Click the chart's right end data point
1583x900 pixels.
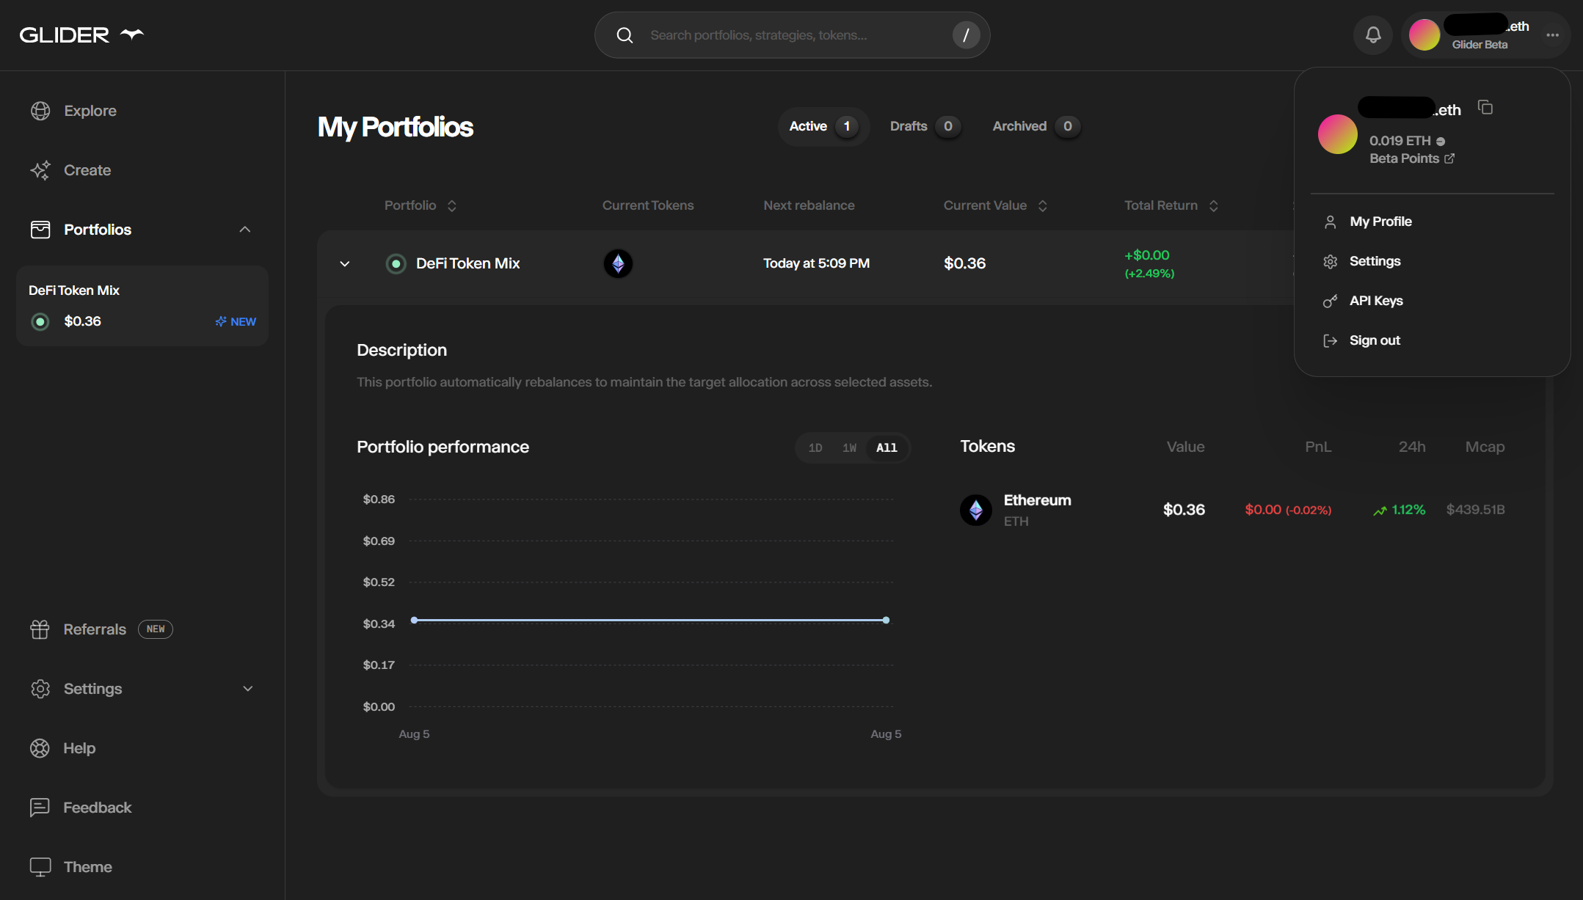[x=886, y=621]
